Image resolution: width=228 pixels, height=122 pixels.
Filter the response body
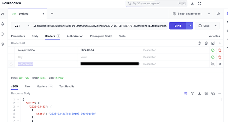click(193, 93)
